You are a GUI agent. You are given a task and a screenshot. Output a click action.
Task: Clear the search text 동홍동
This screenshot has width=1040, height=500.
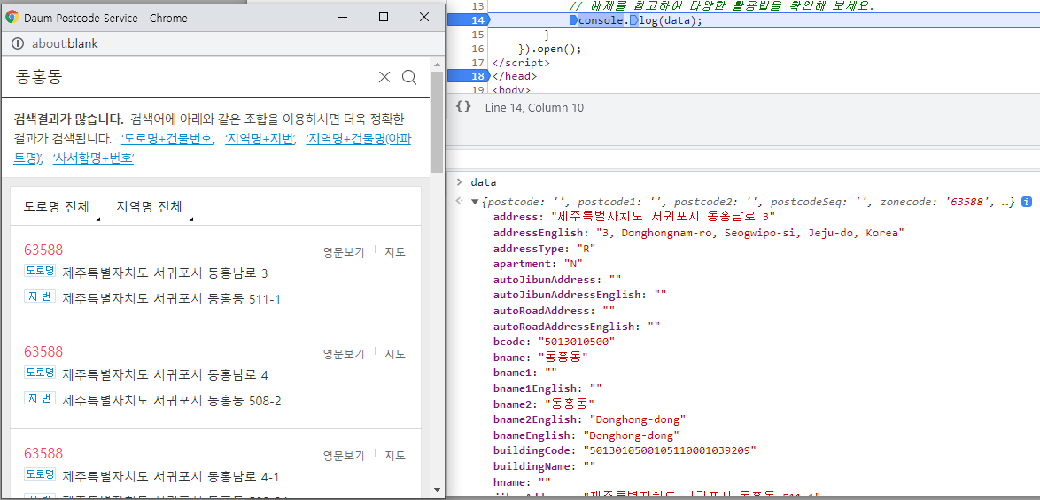(x=384, y=78)
